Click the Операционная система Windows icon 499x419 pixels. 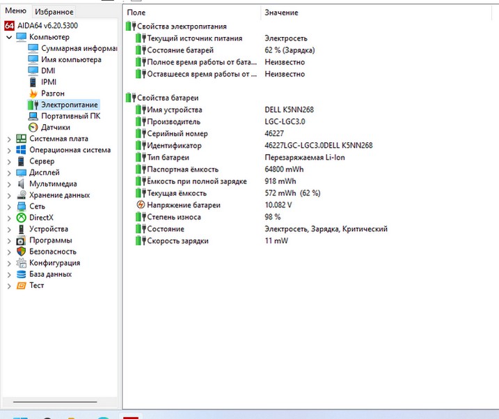(x=22, y=150)
